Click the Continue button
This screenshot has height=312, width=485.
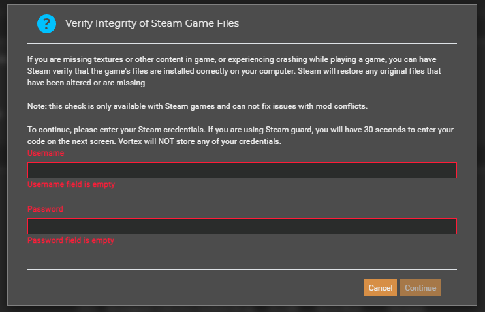[420, 288]
